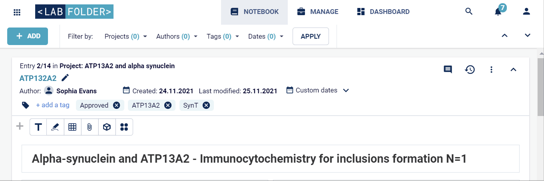544x181 pixels.
Task: Edit entry title with pencil icon
Action: coord(65,78)
